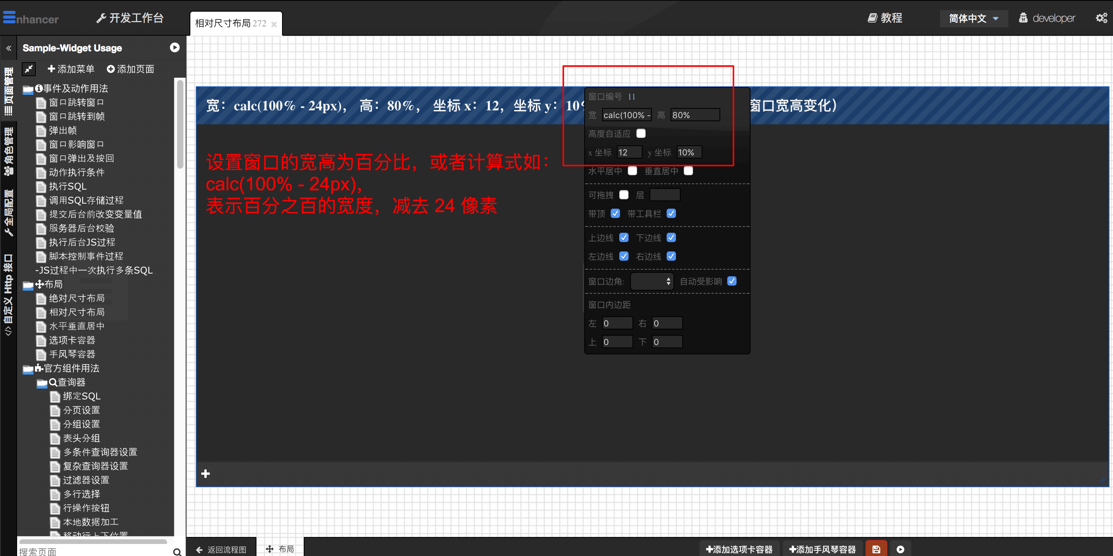Open the 全局配置 side tab
Image resolution: width=1113 pixels, height=556 pixels.
tap(9, 213)
